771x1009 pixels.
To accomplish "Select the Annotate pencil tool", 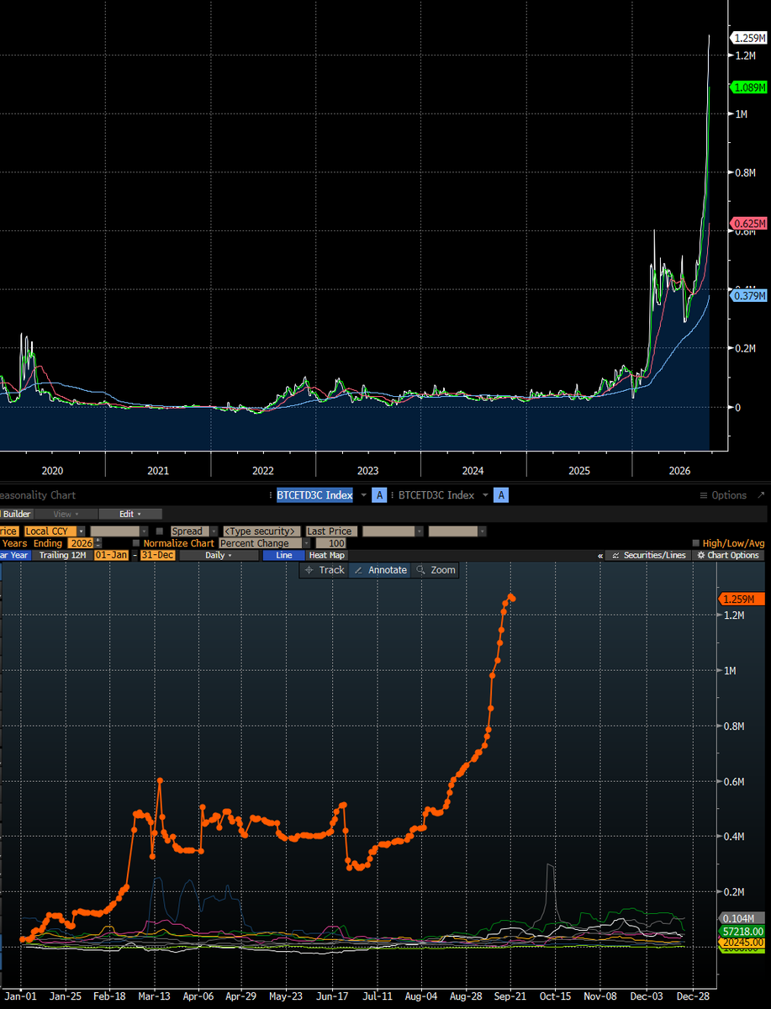I will click(x=380, y=570).
